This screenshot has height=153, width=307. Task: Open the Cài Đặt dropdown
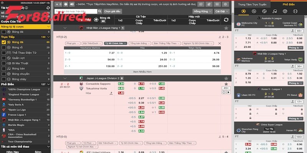[x=220, y=11]
